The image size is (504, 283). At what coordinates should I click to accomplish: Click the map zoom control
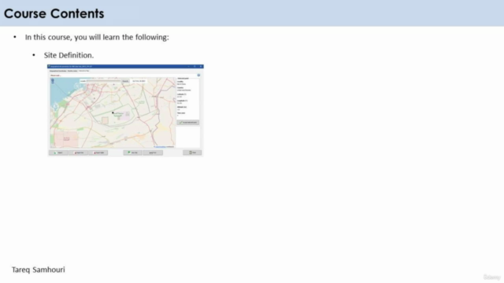[x=53, y=81]
